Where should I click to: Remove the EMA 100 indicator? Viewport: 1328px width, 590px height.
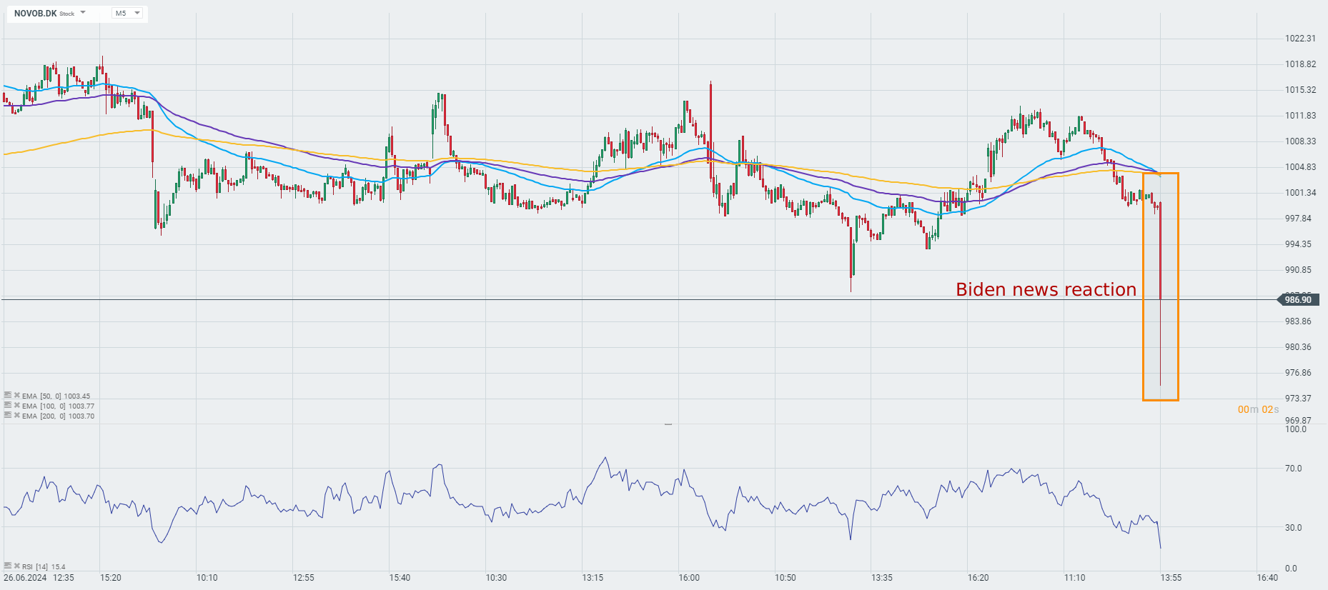(x=17, y=405)
